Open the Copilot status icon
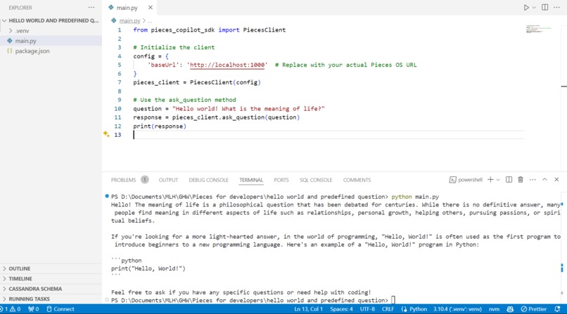 510,309
